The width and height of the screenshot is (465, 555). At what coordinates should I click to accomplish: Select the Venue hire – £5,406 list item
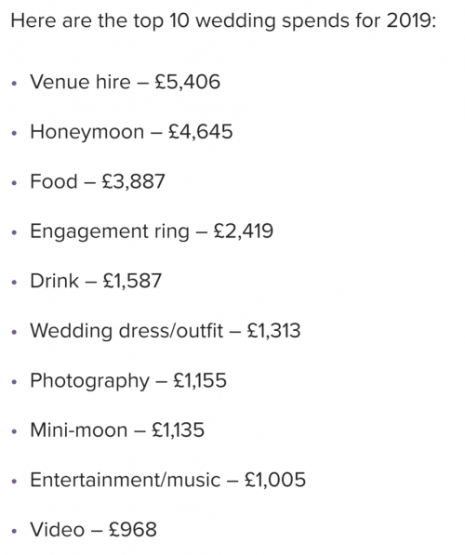pos(125,82)
